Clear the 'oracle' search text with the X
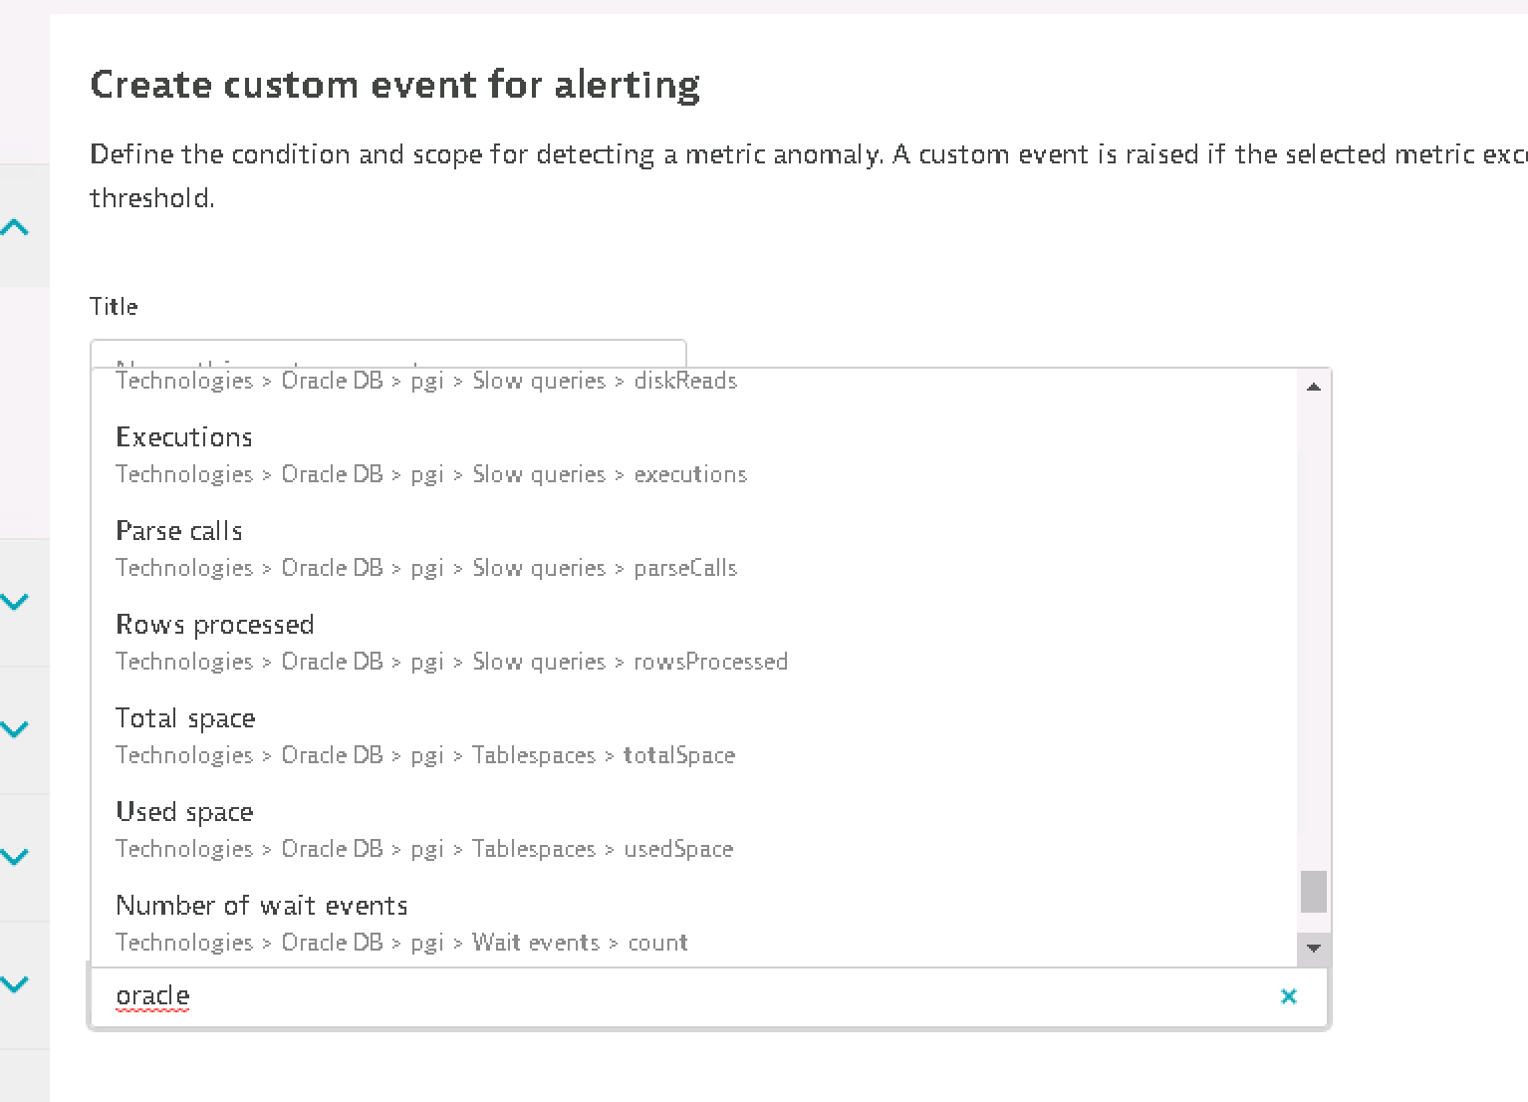 [1288, 996]
